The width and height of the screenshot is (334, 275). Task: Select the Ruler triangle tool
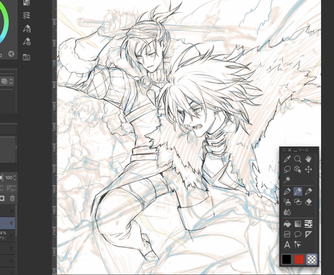pyautogui.click(x=308, y=234)
